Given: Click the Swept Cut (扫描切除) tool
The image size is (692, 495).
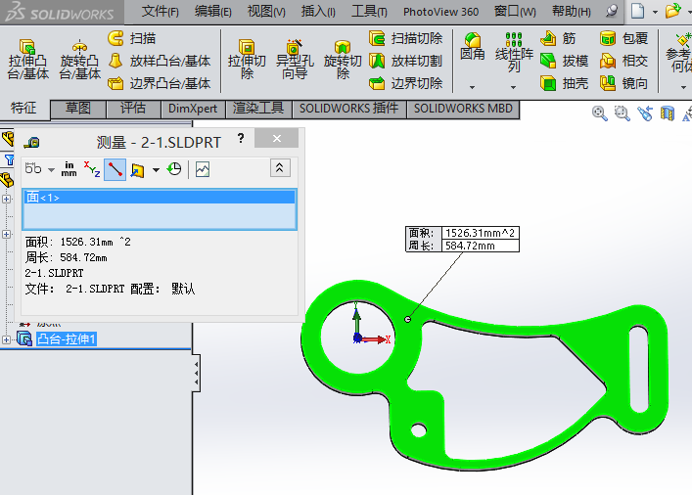Looking at the screenshot, I should pyautogui.click(x=405, y=38).
